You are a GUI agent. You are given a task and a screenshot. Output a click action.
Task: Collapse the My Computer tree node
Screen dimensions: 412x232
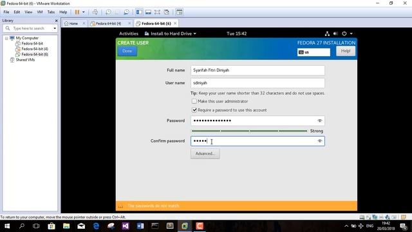tap(6, 38)
